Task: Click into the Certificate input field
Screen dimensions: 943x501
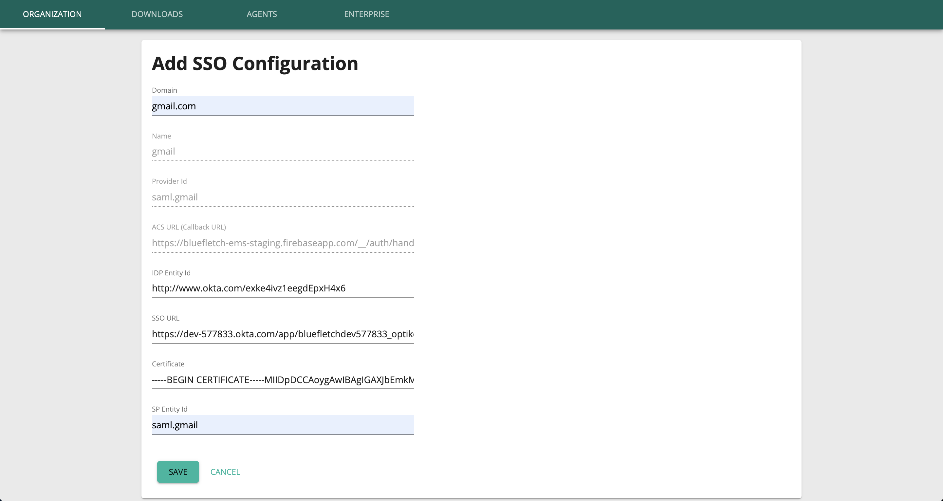Action: point(283,380)
